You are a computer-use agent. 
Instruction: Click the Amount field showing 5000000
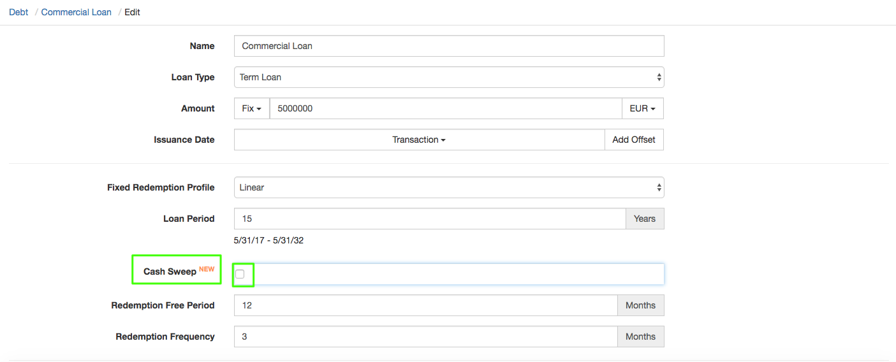click(x=445, y=108)
